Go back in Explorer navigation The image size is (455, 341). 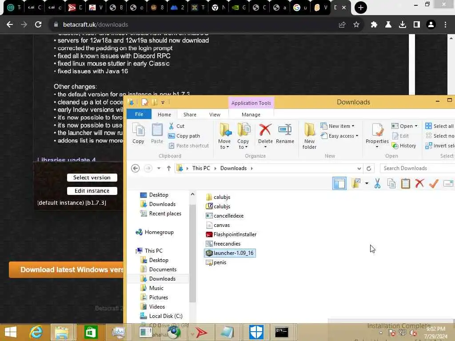[135, 168]
